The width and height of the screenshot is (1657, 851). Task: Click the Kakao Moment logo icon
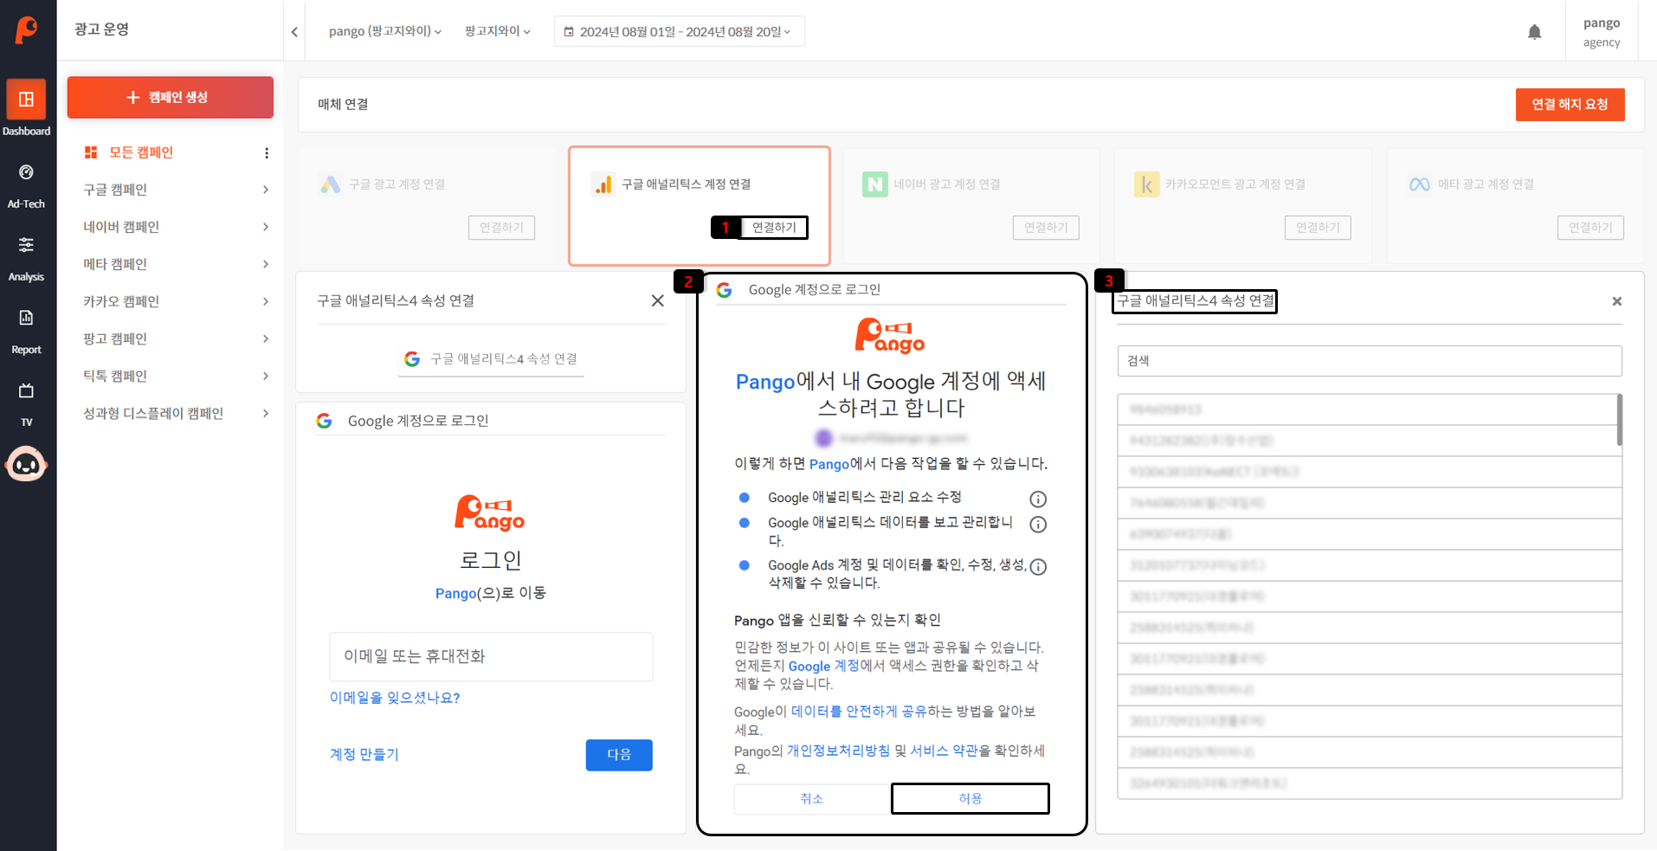point(1147,184)
